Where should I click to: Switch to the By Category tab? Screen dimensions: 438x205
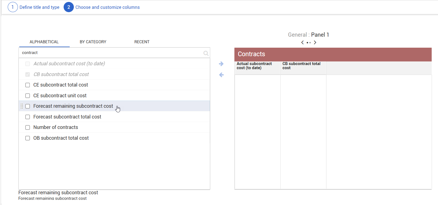pyautogui.click(x=93, y=42)
